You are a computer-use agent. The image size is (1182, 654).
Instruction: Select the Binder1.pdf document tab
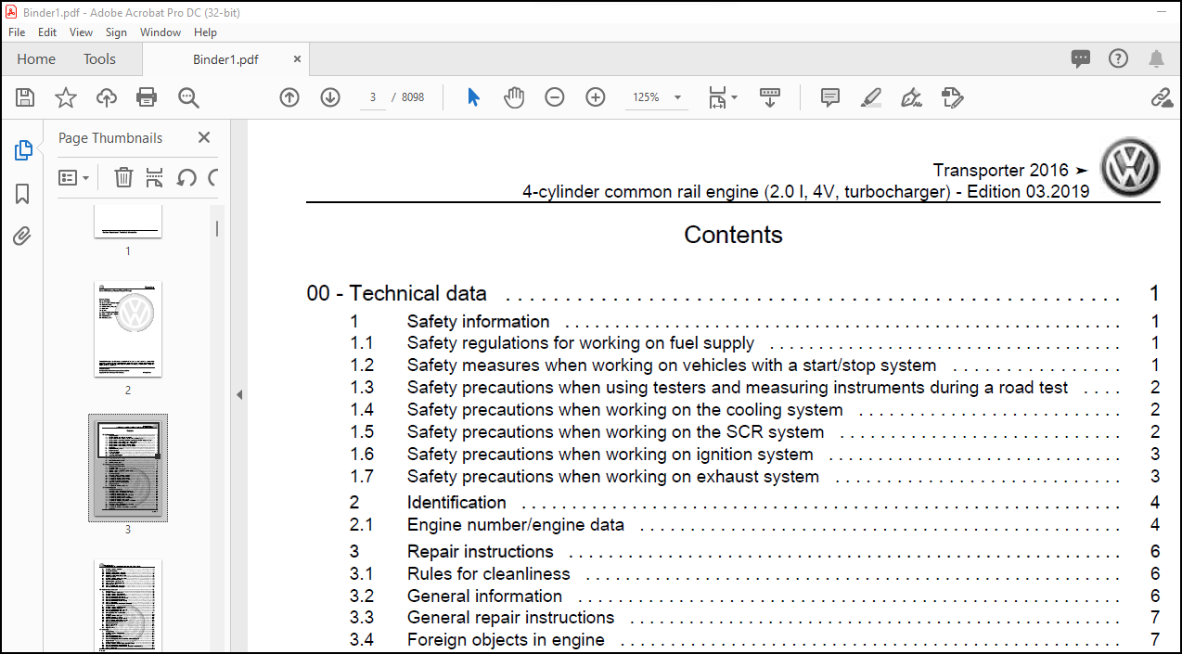pos(225,59)
